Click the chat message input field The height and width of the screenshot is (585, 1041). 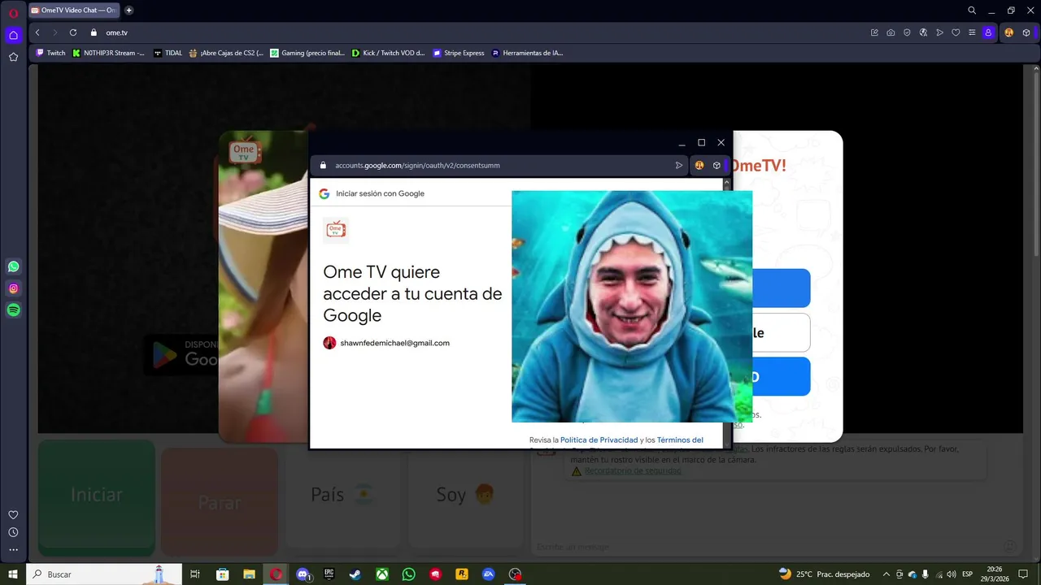[769, 547]
